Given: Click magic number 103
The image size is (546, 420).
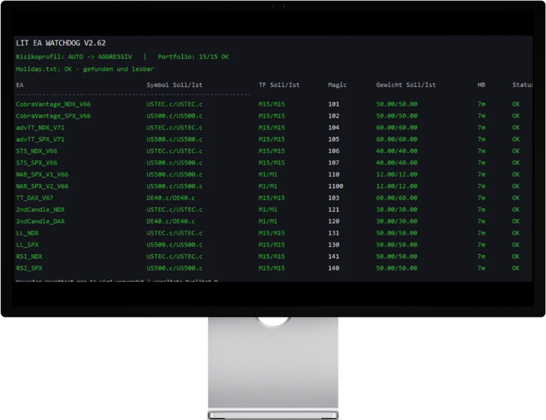Looking at the screenshot, I should [x=334, y=198].
